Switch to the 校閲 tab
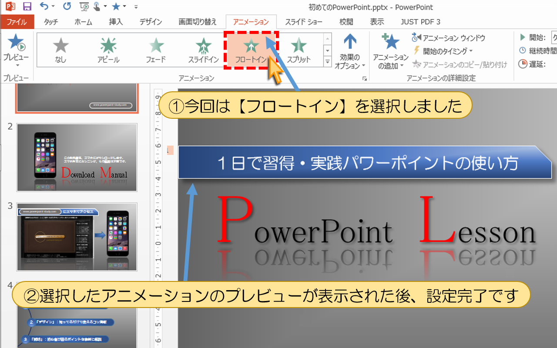This screenshot has height=348, width=557. (346, 22)
